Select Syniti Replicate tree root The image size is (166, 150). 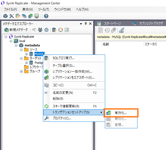coord(24,37)
